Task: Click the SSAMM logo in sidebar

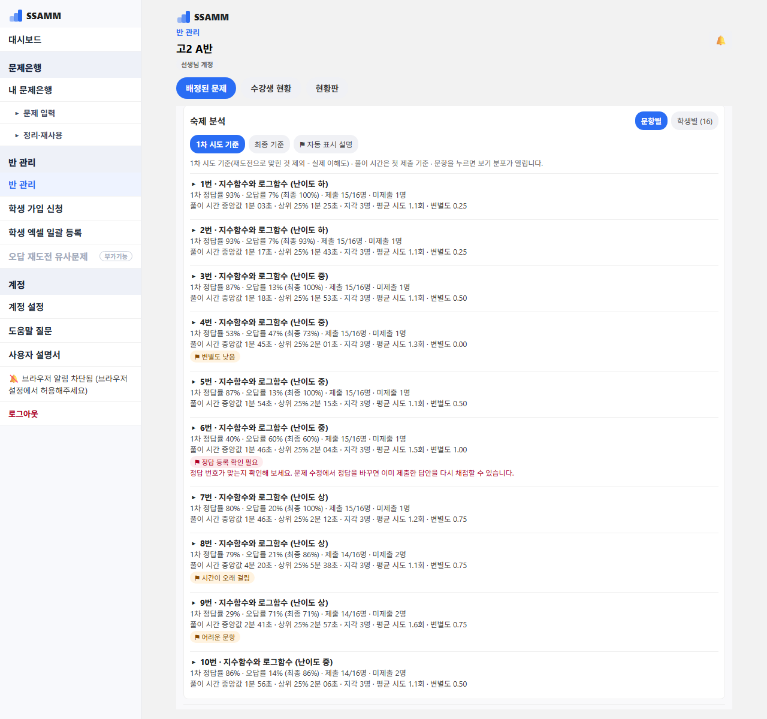Action: [x=35, y=16]
